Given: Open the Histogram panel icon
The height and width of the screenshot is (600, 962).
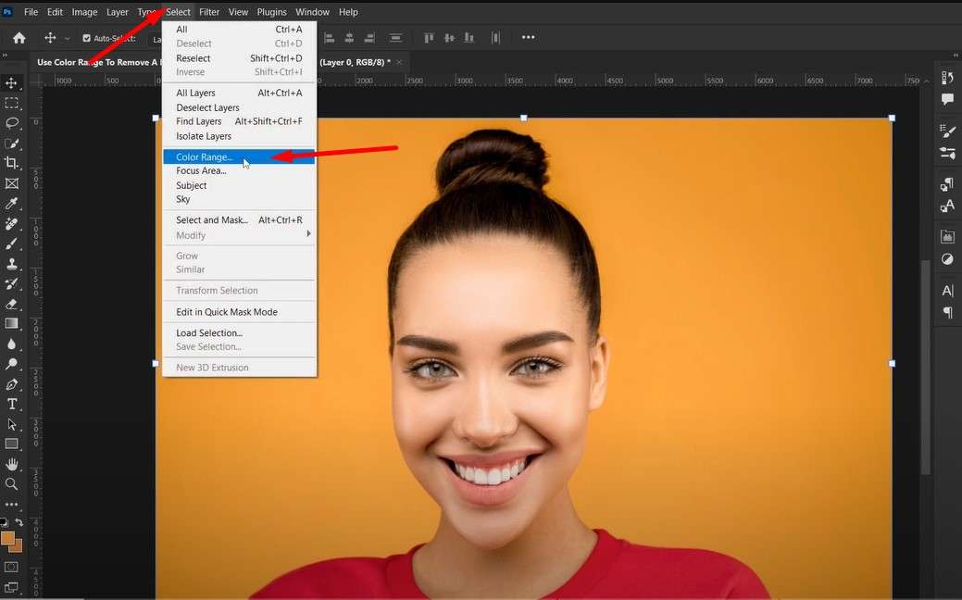Looking at the screenshot, I should click(947, 236).
